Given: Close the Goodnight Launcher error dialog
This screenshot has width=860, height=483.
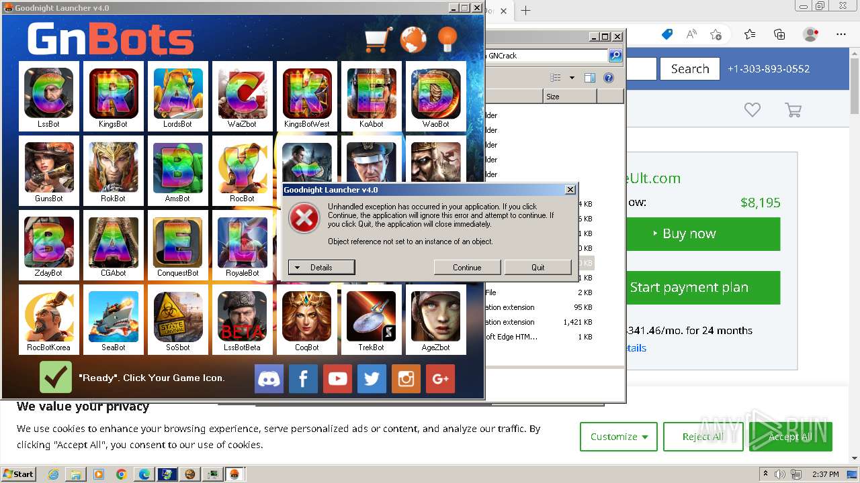Looking at the screenshot, I should 570,190.
